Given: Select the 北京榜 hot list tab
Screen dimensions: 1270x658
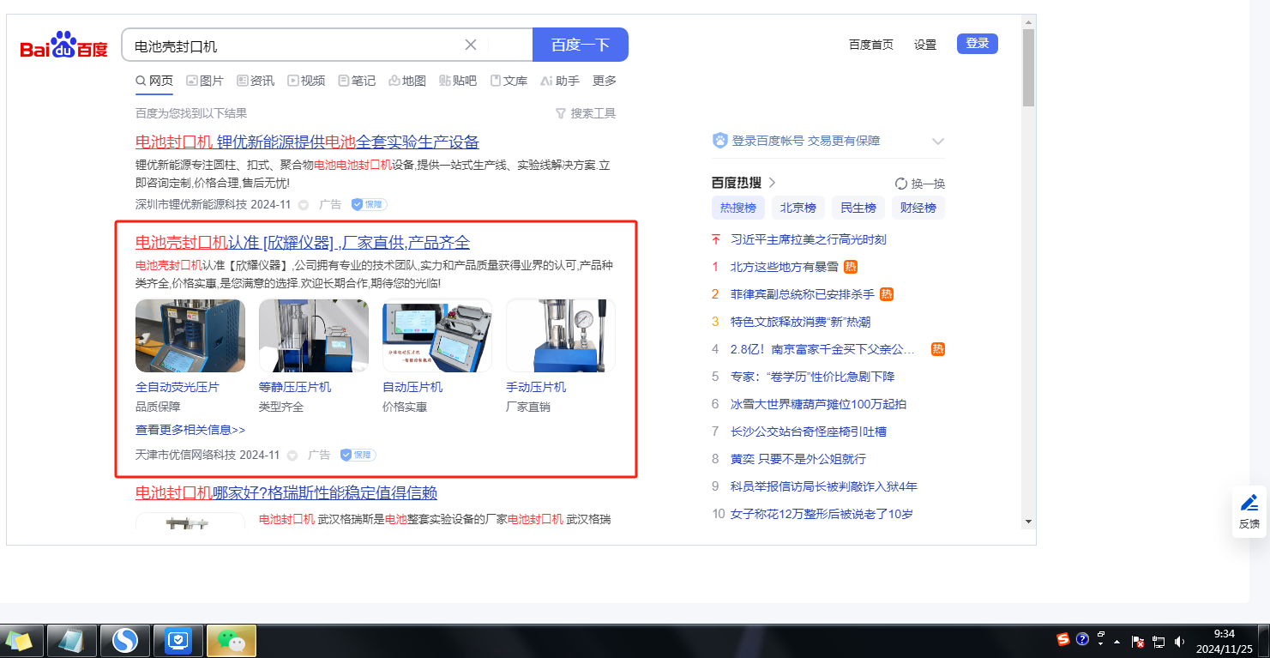Looking at the screenshot, I should coord(798,208).
